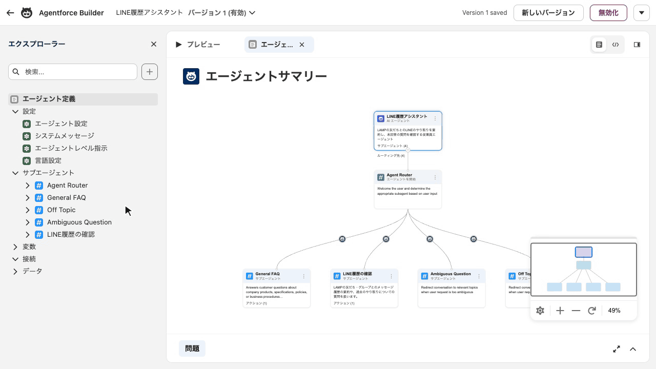656x369 pixels.
Task: Expand the Agent Router subagent in the explorer
Action: click(28, 185)
